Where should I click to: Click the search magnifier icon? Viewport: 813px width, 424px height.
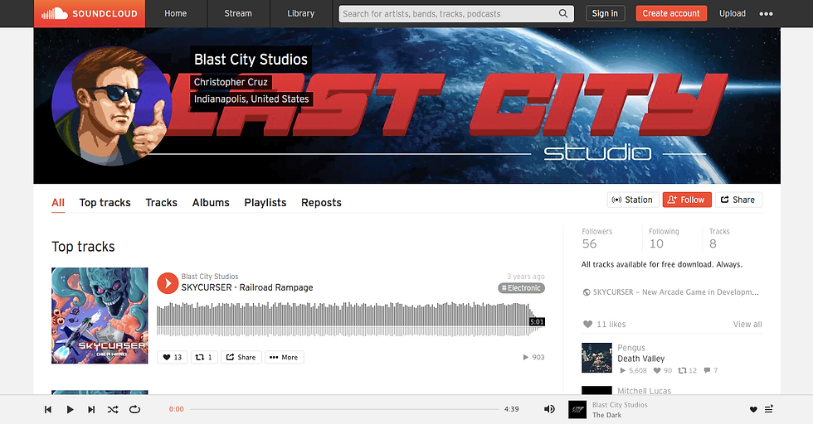click(563, 13)
